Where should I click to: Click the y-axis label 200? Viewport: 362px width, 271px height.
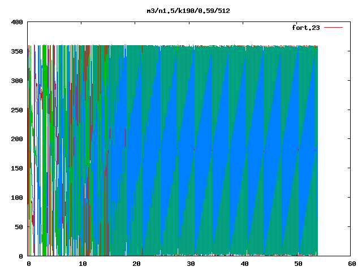click(x=17, y=139)
